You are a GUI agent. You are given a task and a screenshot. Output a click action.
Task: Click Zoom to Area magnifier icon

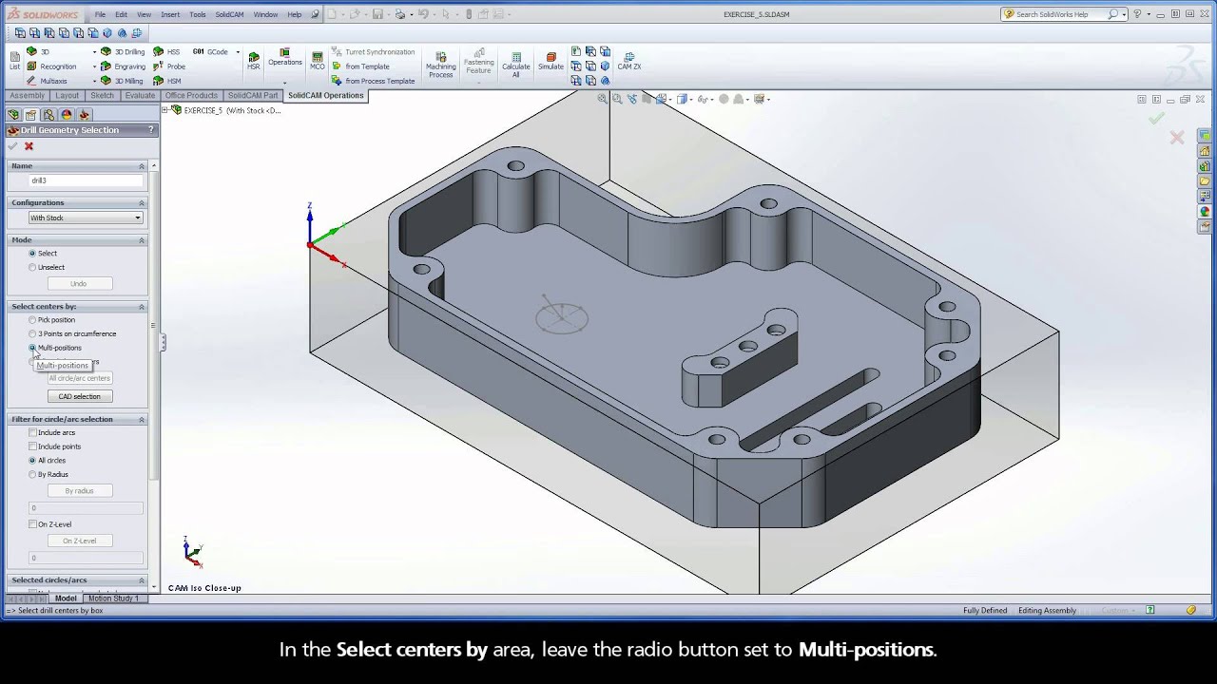[617, 99]
